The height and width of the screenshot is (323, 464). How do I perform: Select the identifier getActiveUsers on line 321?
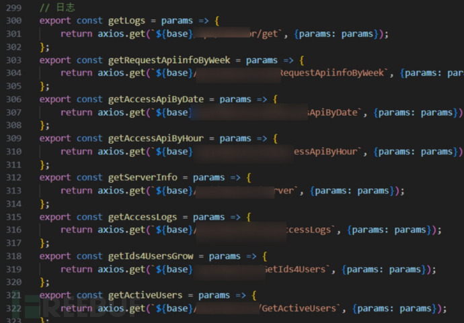click(145, 295)
